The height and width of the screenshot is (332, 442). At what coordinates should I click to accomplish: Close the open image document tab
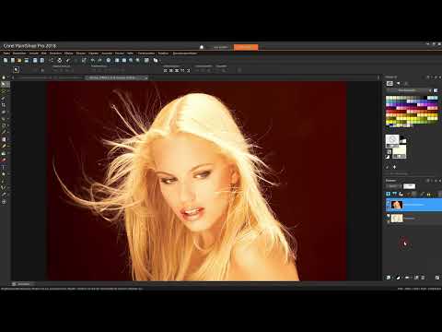pos(146,77)
